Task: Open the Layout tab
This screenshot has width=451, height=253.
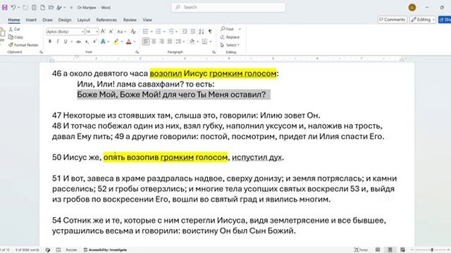Action: click(x=84, y=20)
